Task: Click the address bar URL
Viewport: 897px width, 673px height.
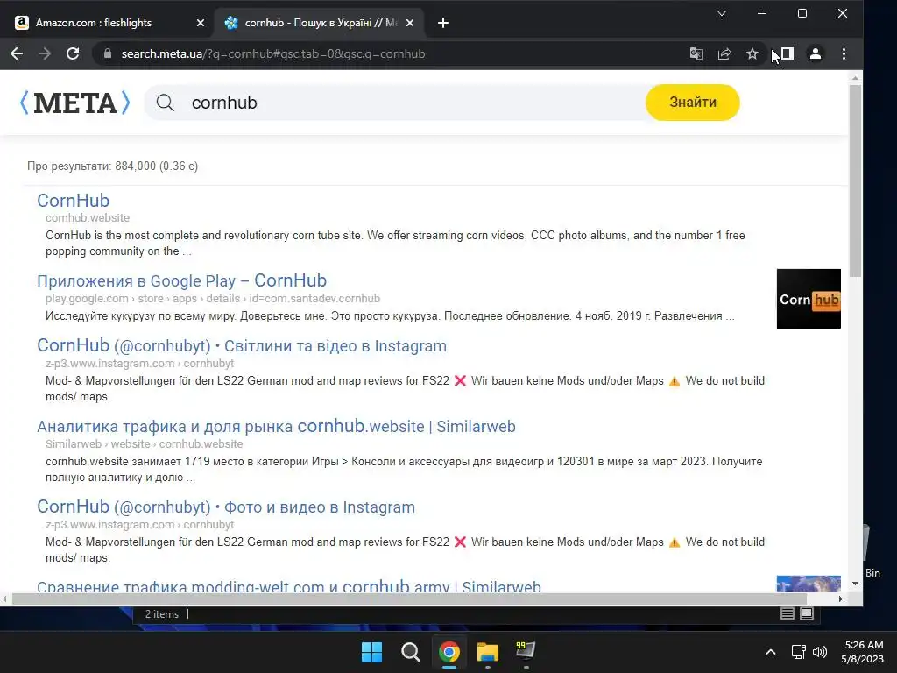Action: click(x=273, y=53)
